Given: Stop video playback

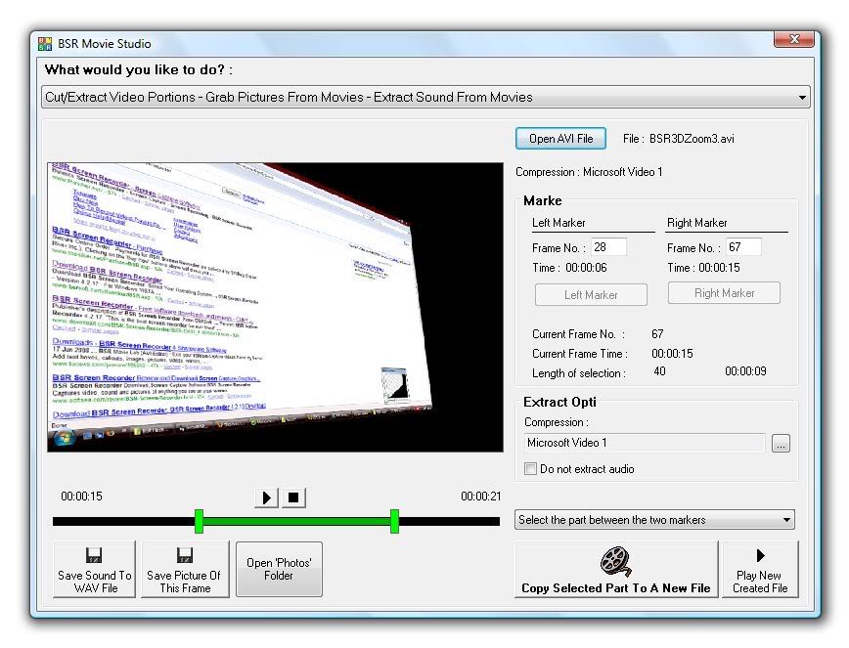Looking at the screenshot, I should tap(292, 497).
